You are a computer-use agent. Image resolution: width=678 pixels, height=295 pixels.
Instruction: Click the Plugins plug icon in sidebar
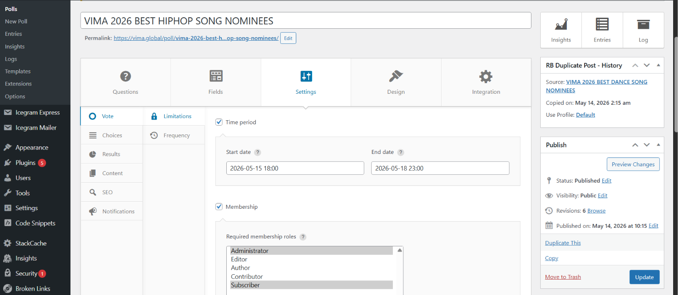click(8, 163)
